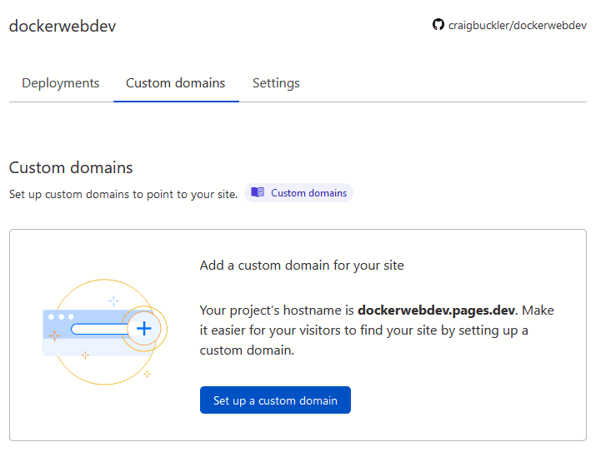Click the GitHub logo icon
This screenshot has width=601, height=452.
(438, 25)
